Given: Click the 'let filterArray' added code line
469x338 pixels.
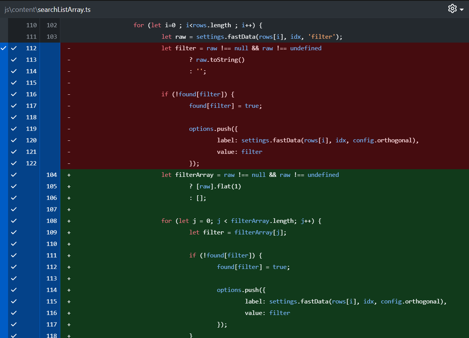Looking at the screenshot, I should pos(250,175).
